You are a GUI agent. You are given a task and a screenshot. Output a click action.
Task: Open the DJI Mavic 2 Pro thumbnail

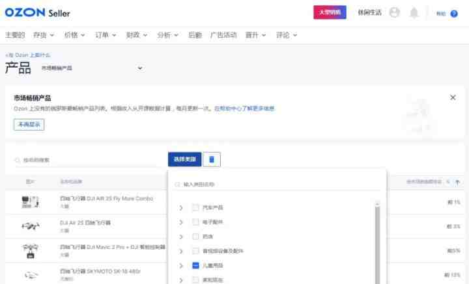click(30, 251)
